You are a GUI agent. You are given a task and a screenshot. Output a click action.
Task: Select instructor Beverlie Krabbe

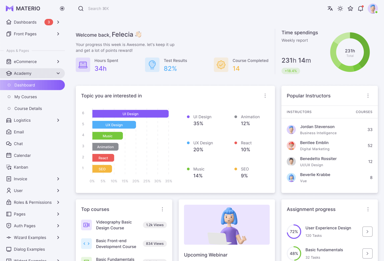pos(330,178)
